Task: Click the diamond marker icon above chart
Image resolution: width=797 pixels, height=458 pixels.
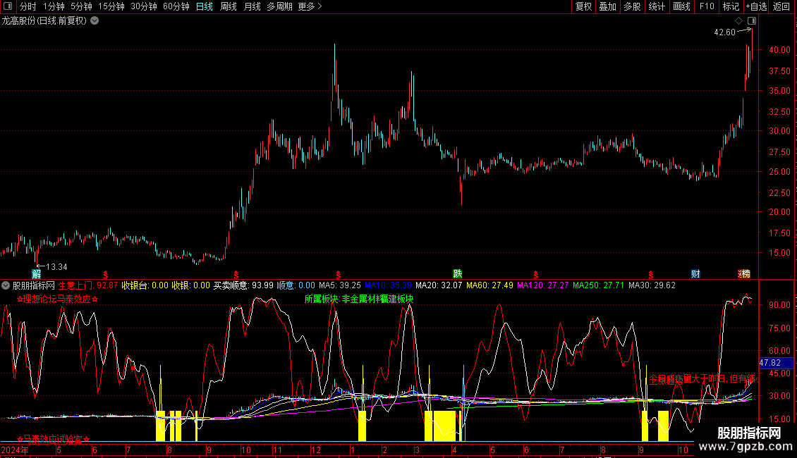Action: 739,21
